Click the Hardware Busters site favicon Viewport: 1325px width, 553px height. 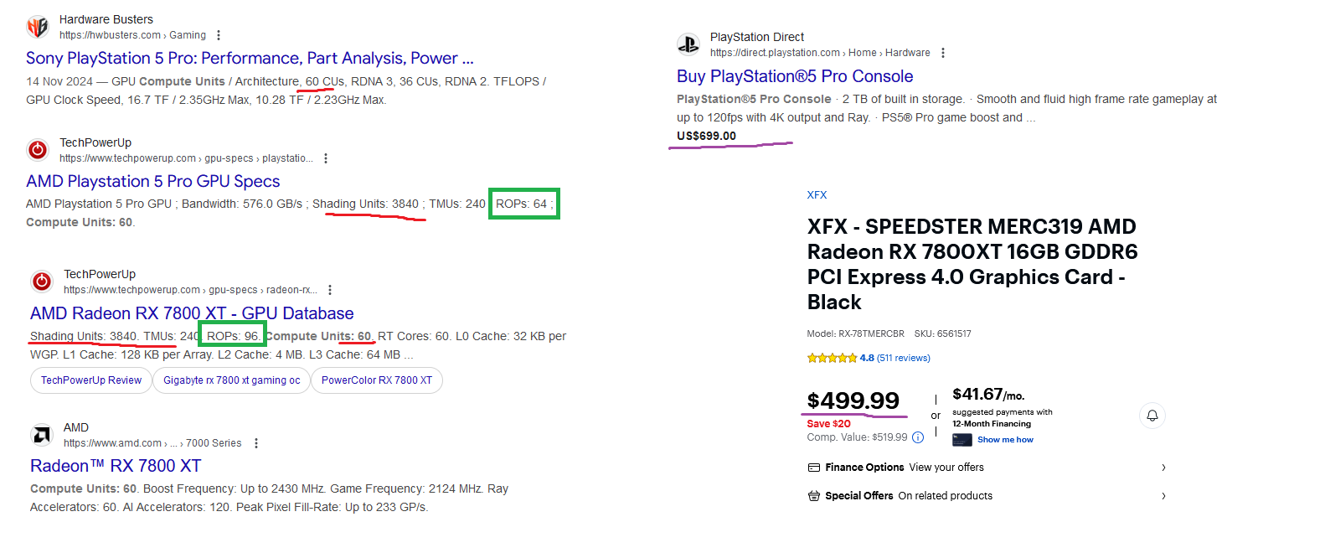point(38,27)
